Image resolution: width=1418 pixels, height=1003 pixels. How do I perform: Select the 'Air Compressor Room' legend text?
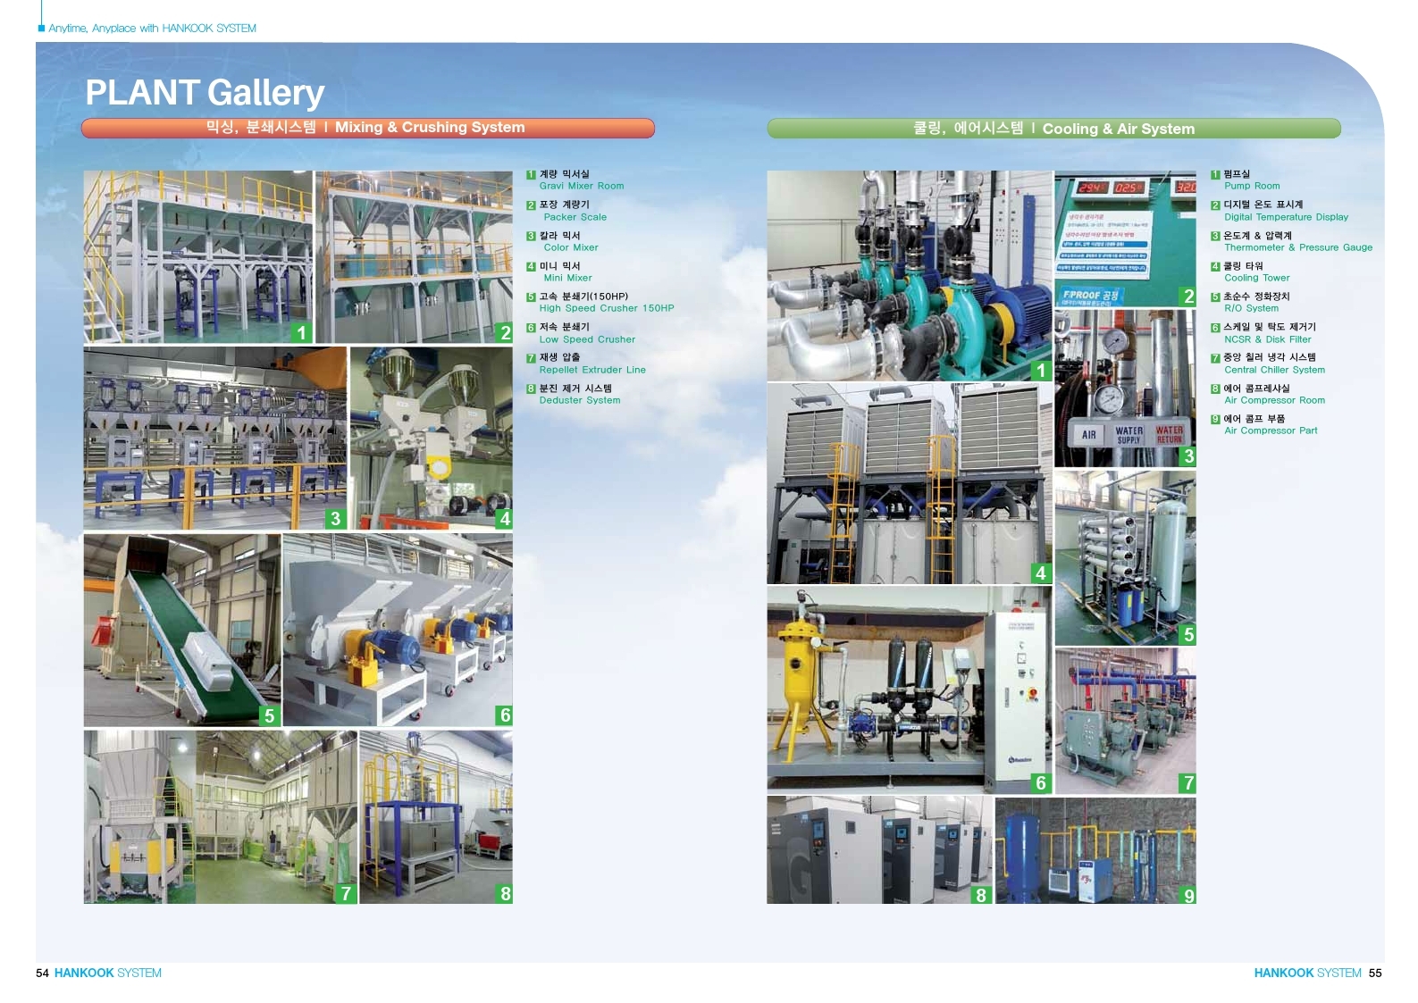coord(1274,400)
